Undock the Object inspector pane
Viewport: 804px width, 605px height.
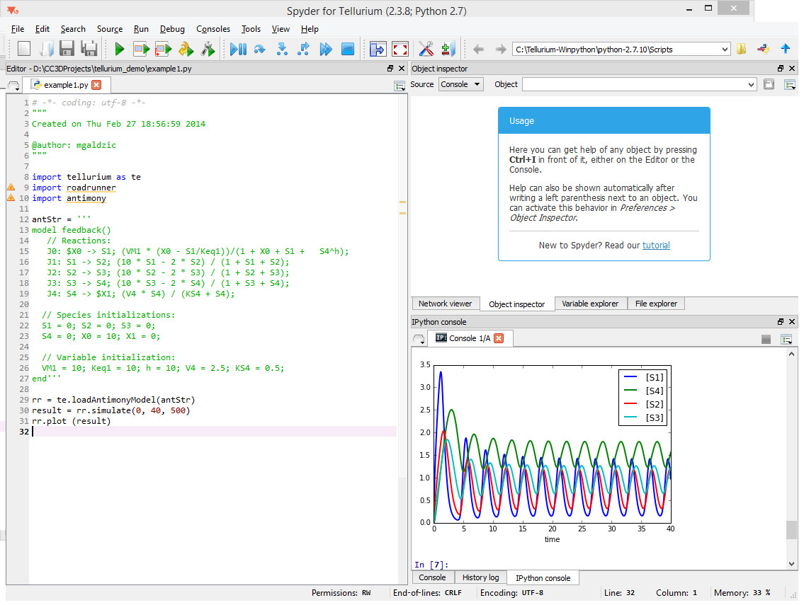(781, 68)
